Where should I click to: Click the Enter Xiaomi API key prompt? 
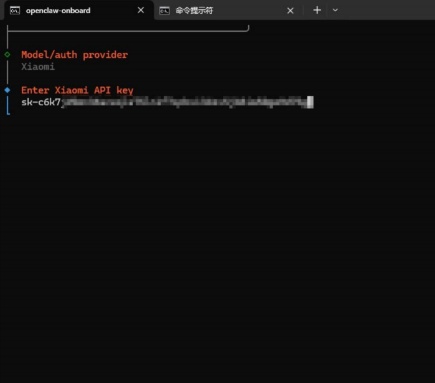tap(77, 90)
